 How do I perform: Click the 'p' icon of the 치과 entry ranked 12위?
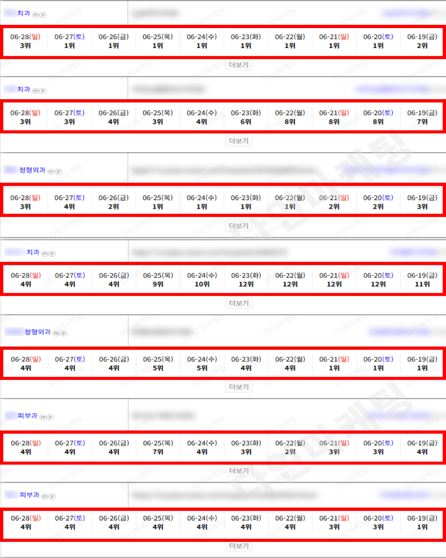pyautogui.click(x=52, y=254)
